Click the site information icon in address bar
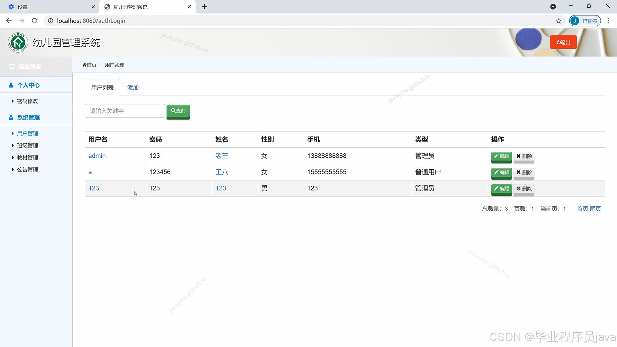The height and width of the screenshot is (347, 617). coord(50,21)
